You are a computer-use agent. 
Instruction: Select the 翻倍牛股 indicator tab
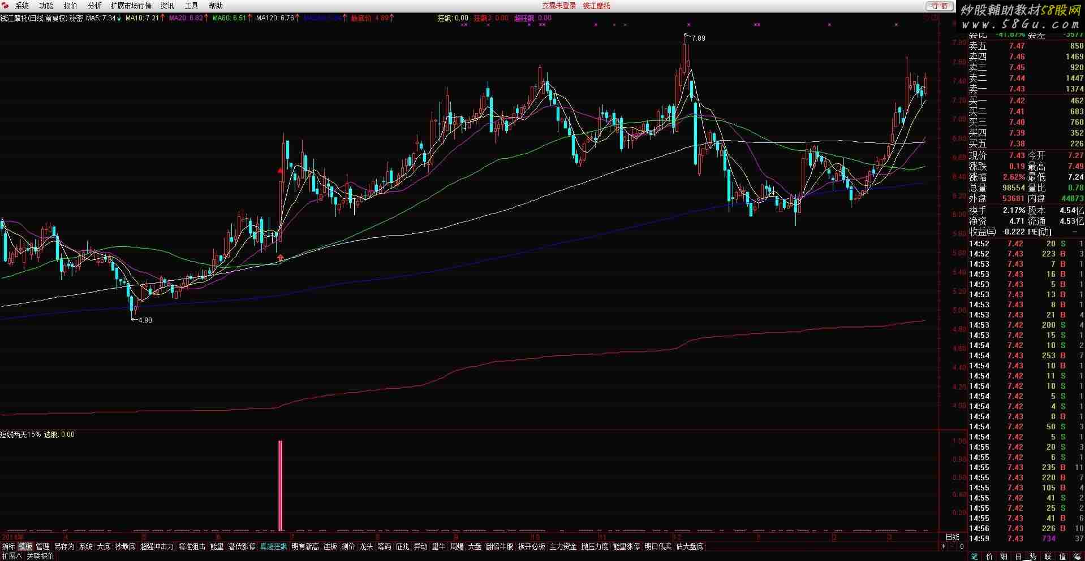pos(500,546)
